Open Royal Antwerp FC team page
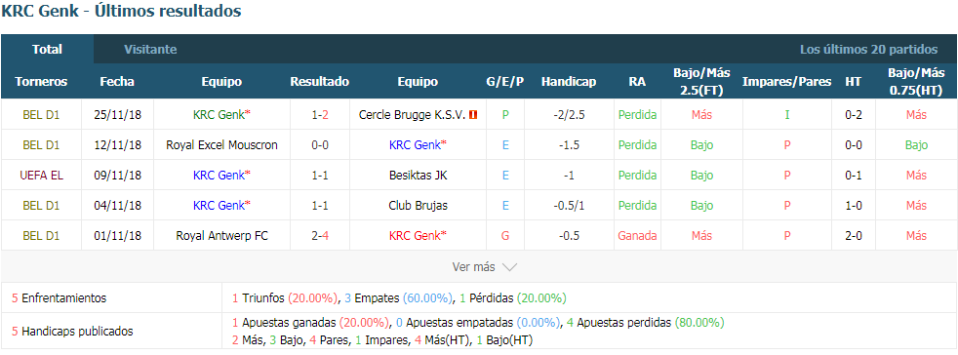The width and height of the screenshot is (958, 355). pos(221,235)
